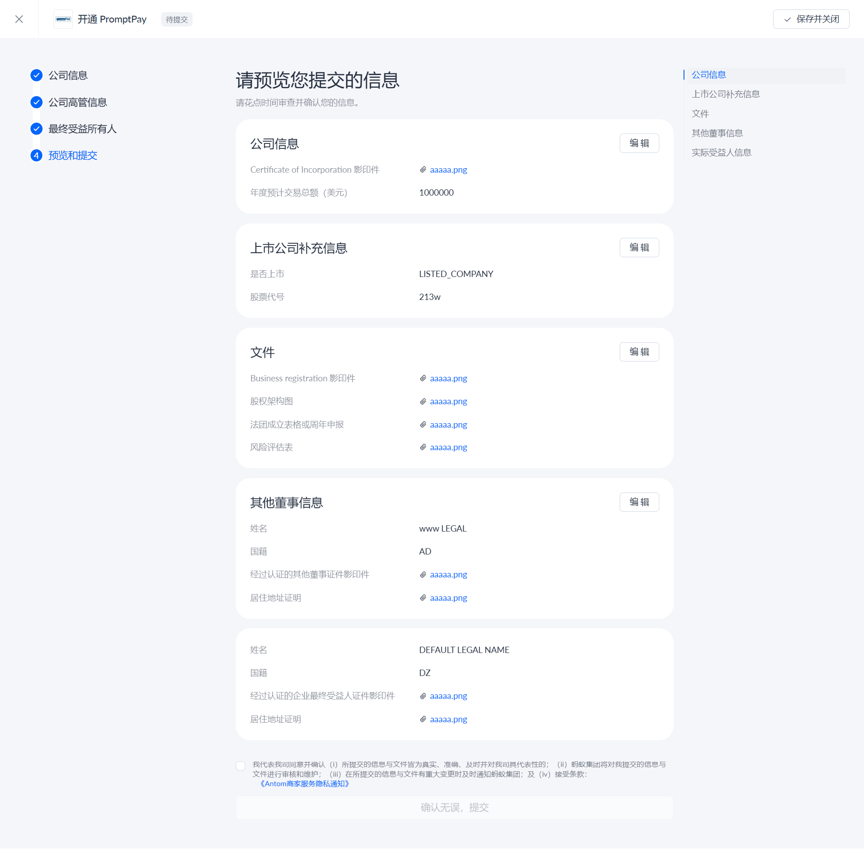This screenshot has width=864, height=849.
Task: Open 法团成立表格或周年申报 aaaaa.png file link
Action: (448, 424)
